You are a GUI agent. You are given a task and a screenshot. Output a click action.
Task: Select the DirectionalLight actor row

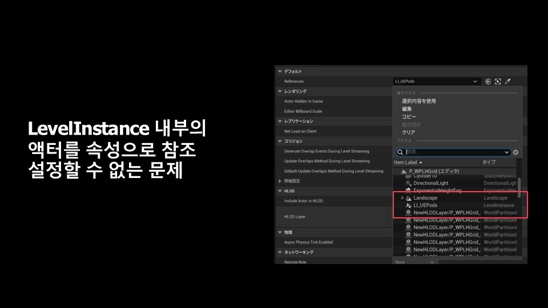[455, 183]
